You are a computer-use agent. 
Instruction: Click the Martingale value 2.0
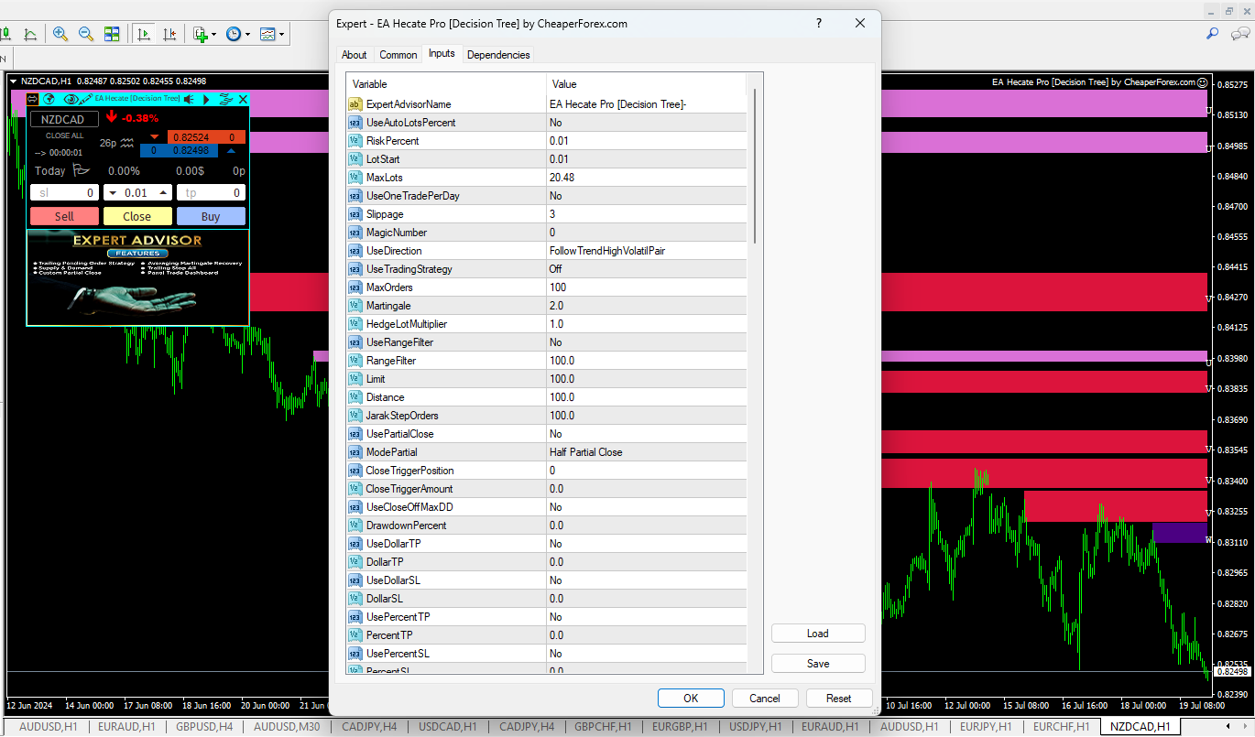point(647,306)
